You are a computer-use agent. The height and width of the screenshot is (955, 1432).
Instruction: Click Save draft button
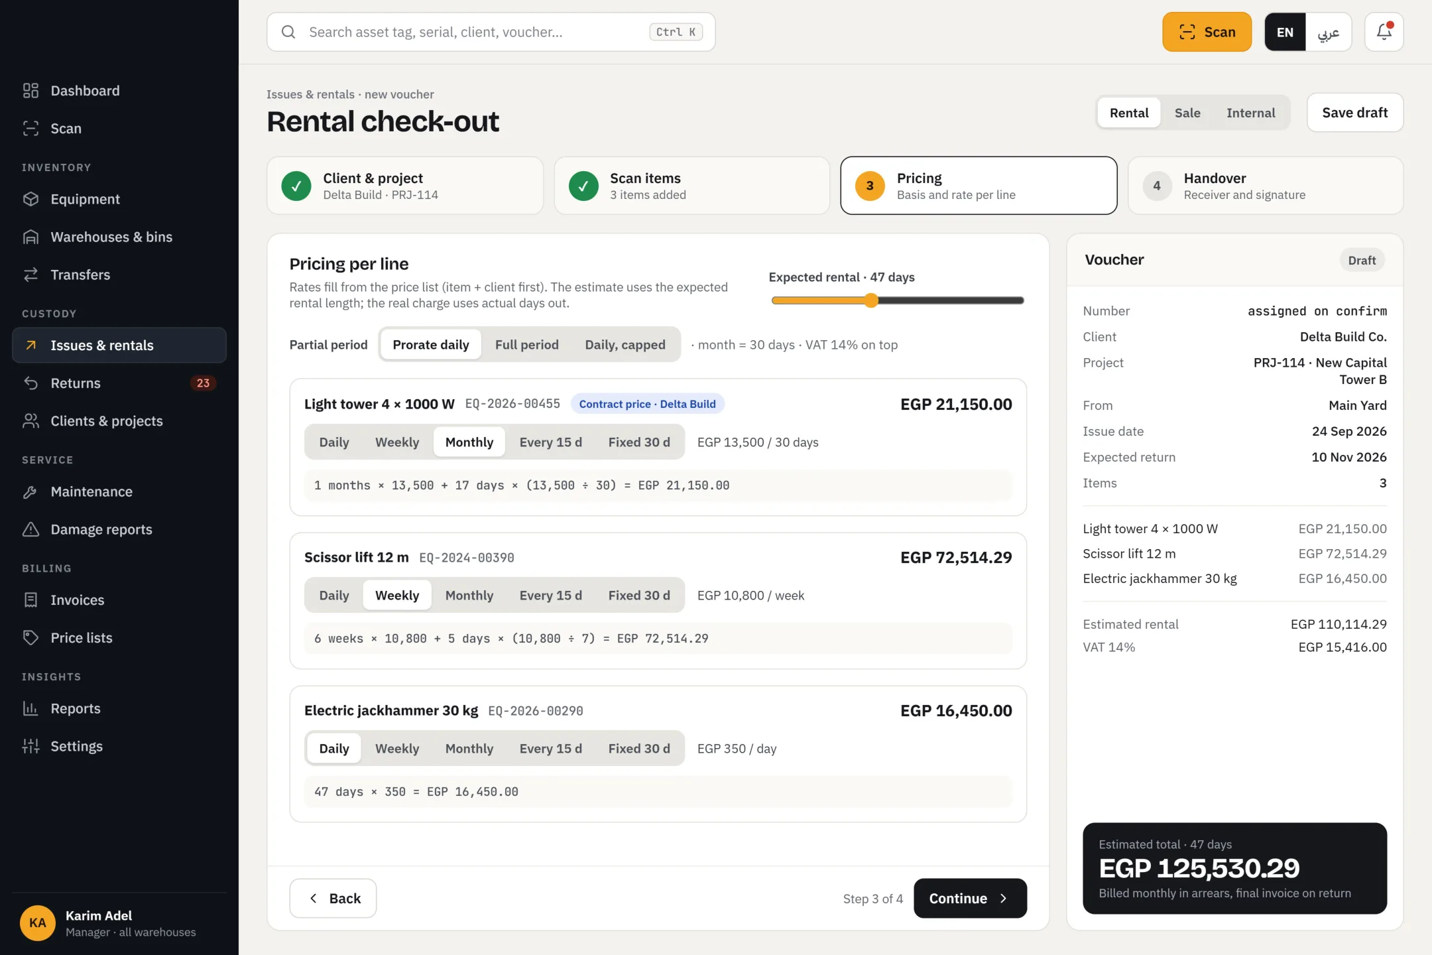pyautogui.click(x=1354, y=113)
